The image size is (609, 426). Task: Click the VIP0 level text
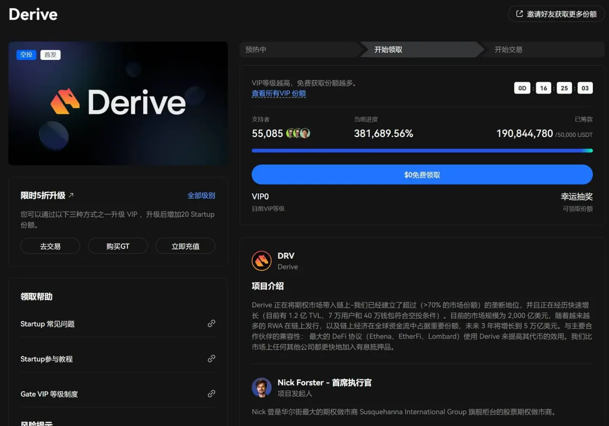260,196
